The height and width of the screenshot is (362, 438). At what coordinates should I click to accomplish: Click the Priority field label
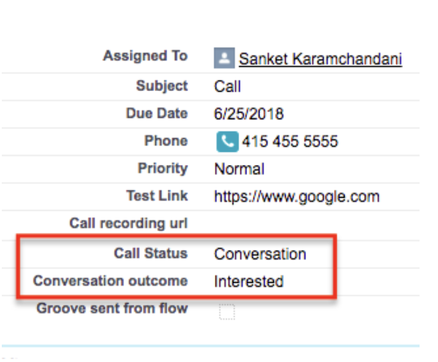pos(162,168)
